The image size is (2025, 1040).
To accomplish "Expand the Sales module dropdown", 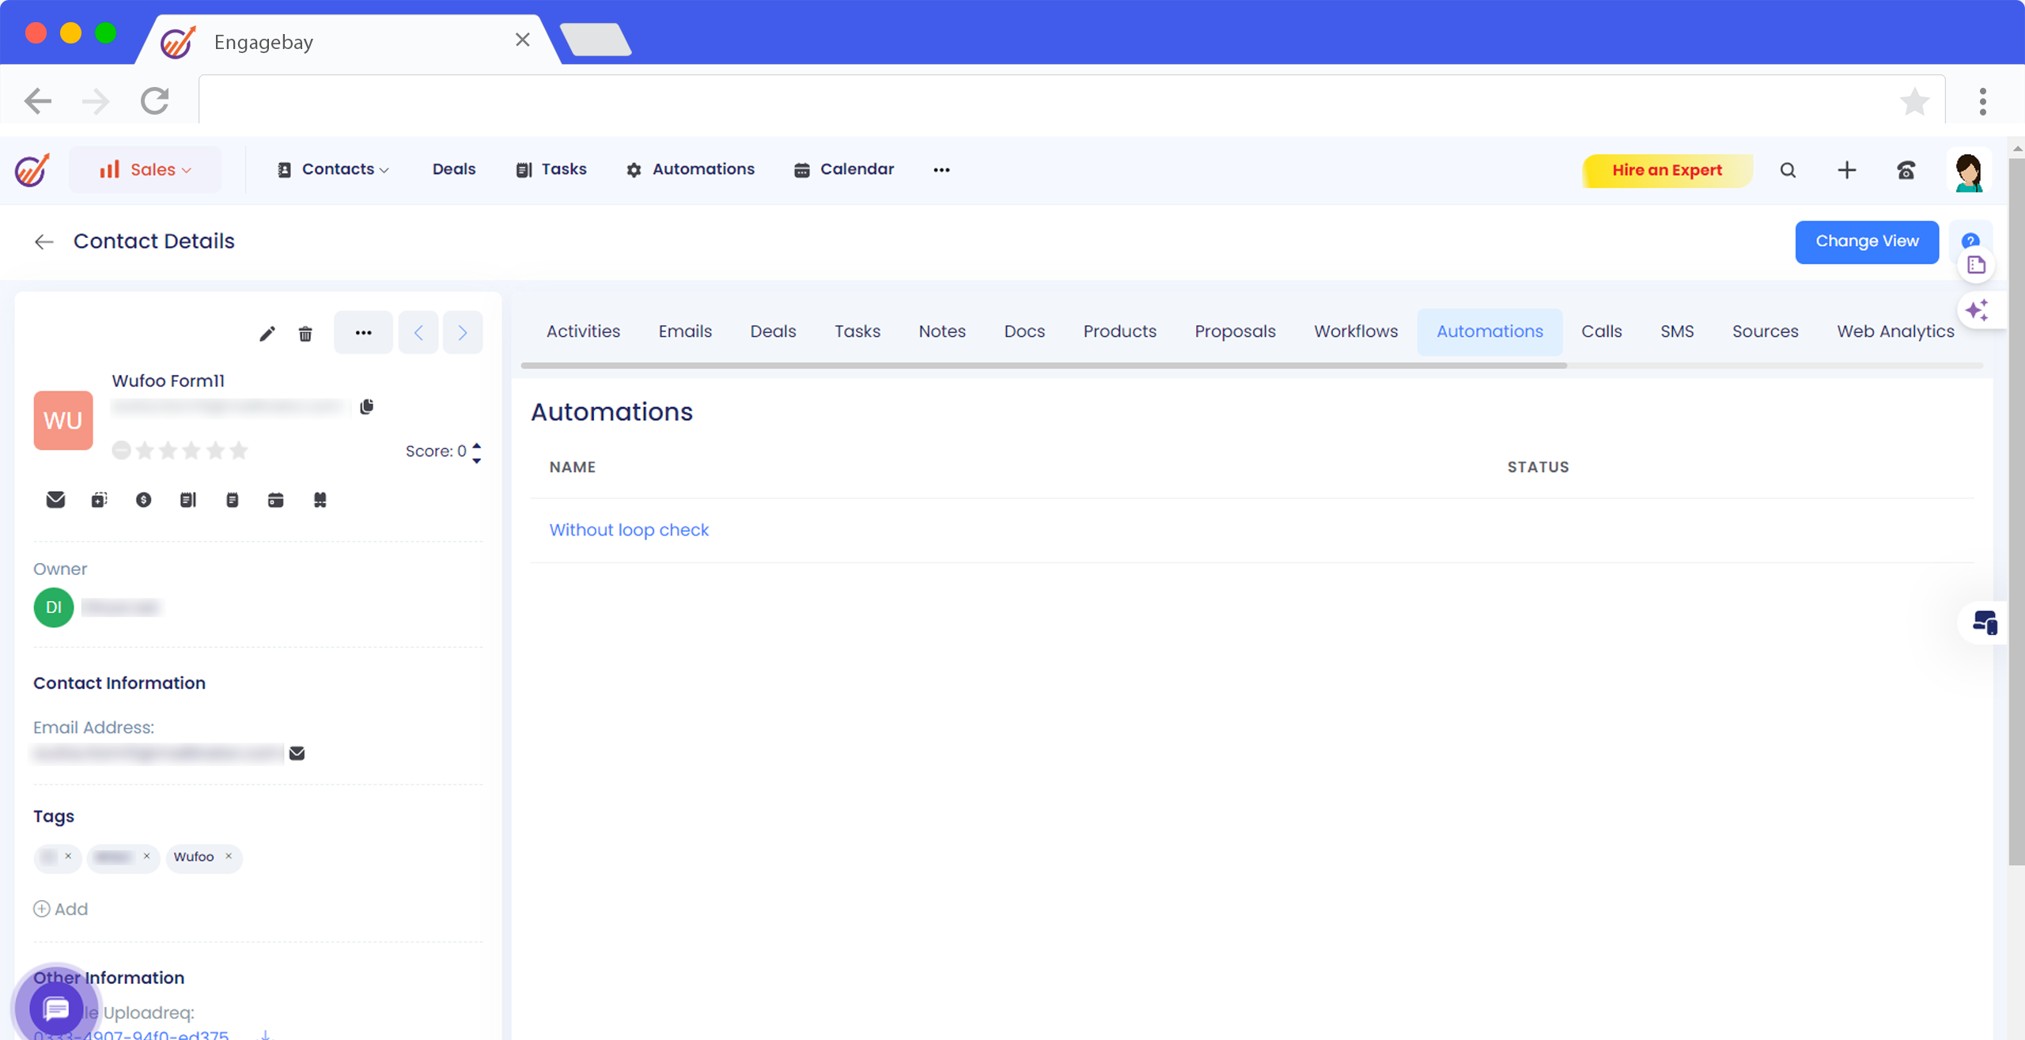I will pos(146,169).
